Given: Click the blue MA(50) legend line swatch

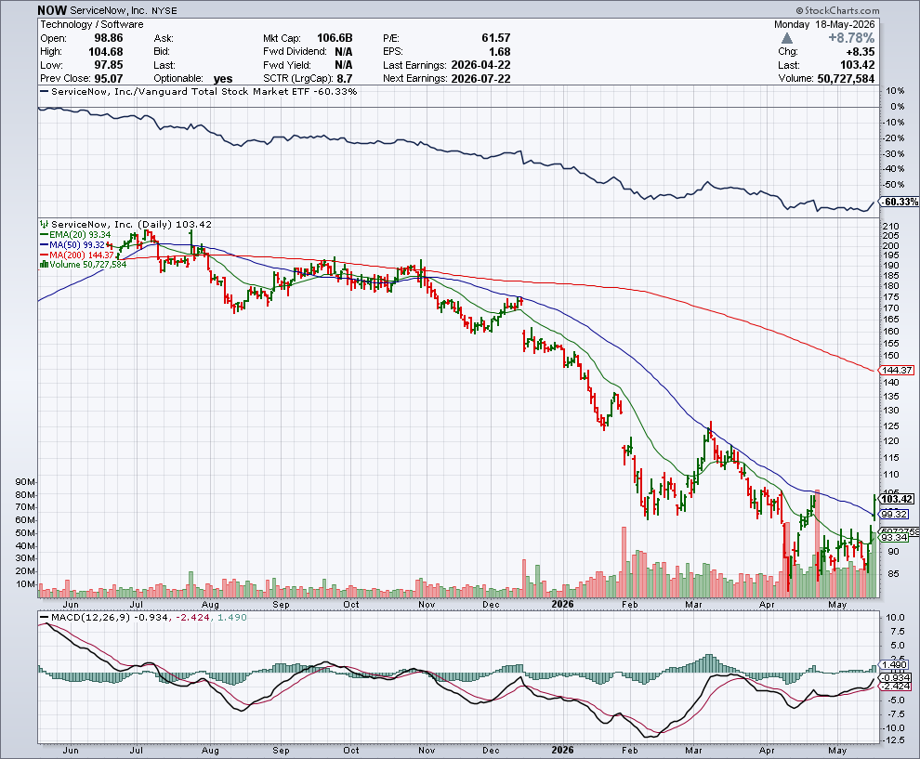Looking at the screenshot, I should [44, 244].
